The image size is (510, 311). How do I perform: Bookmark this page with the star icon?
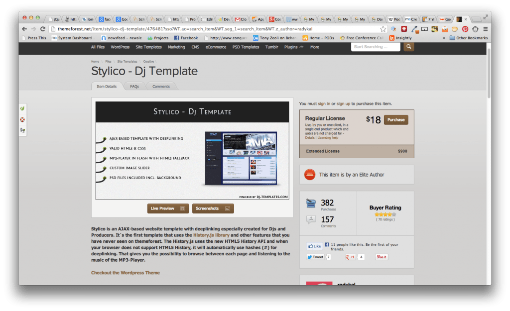tap(383, 29)
